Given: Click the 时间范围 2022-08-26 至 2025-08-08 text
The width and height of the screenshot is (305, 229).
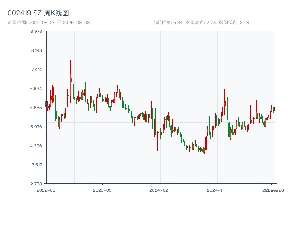Looking at the screenshot, I should tap(49, 23).
